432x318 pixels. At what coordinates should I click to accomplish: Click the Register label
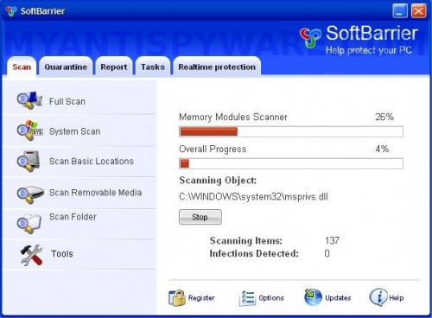201,298
